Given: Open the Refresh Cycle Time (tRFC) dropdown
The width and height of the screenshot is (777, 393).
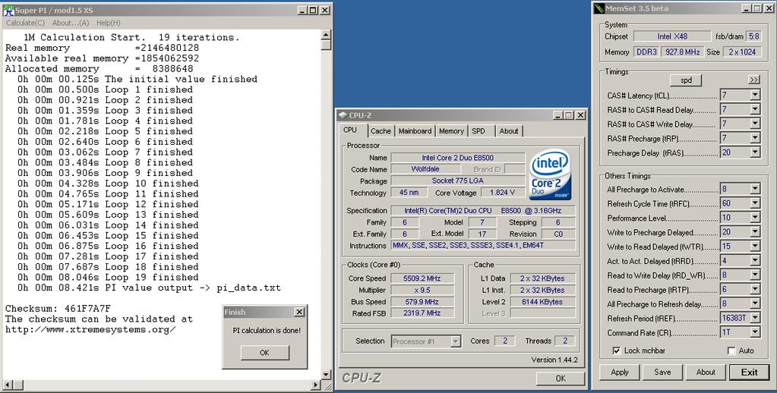Looking at the screenshot, I should [755, 203].
